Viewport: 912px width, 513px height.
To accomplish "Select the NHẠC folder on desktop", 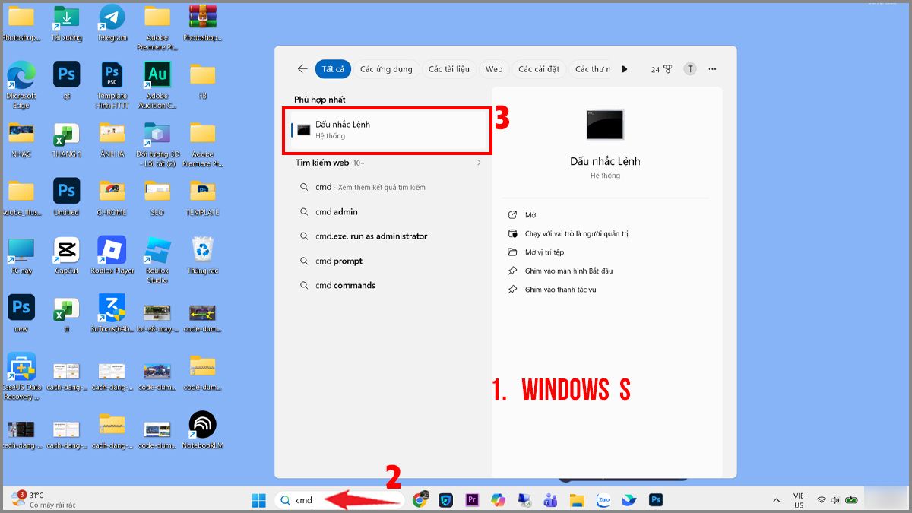I will click(x=21, y=139).
